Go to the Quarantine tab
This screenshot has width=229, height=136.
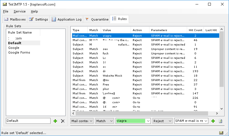(97, 19)
